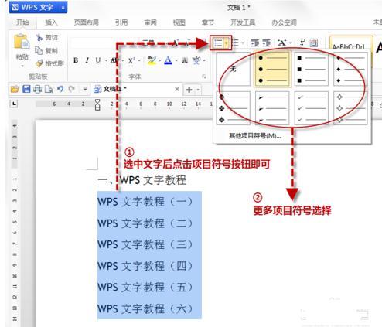Click the Paste (粘贴) icon
382x327 pixels.
tap(22, 42)
